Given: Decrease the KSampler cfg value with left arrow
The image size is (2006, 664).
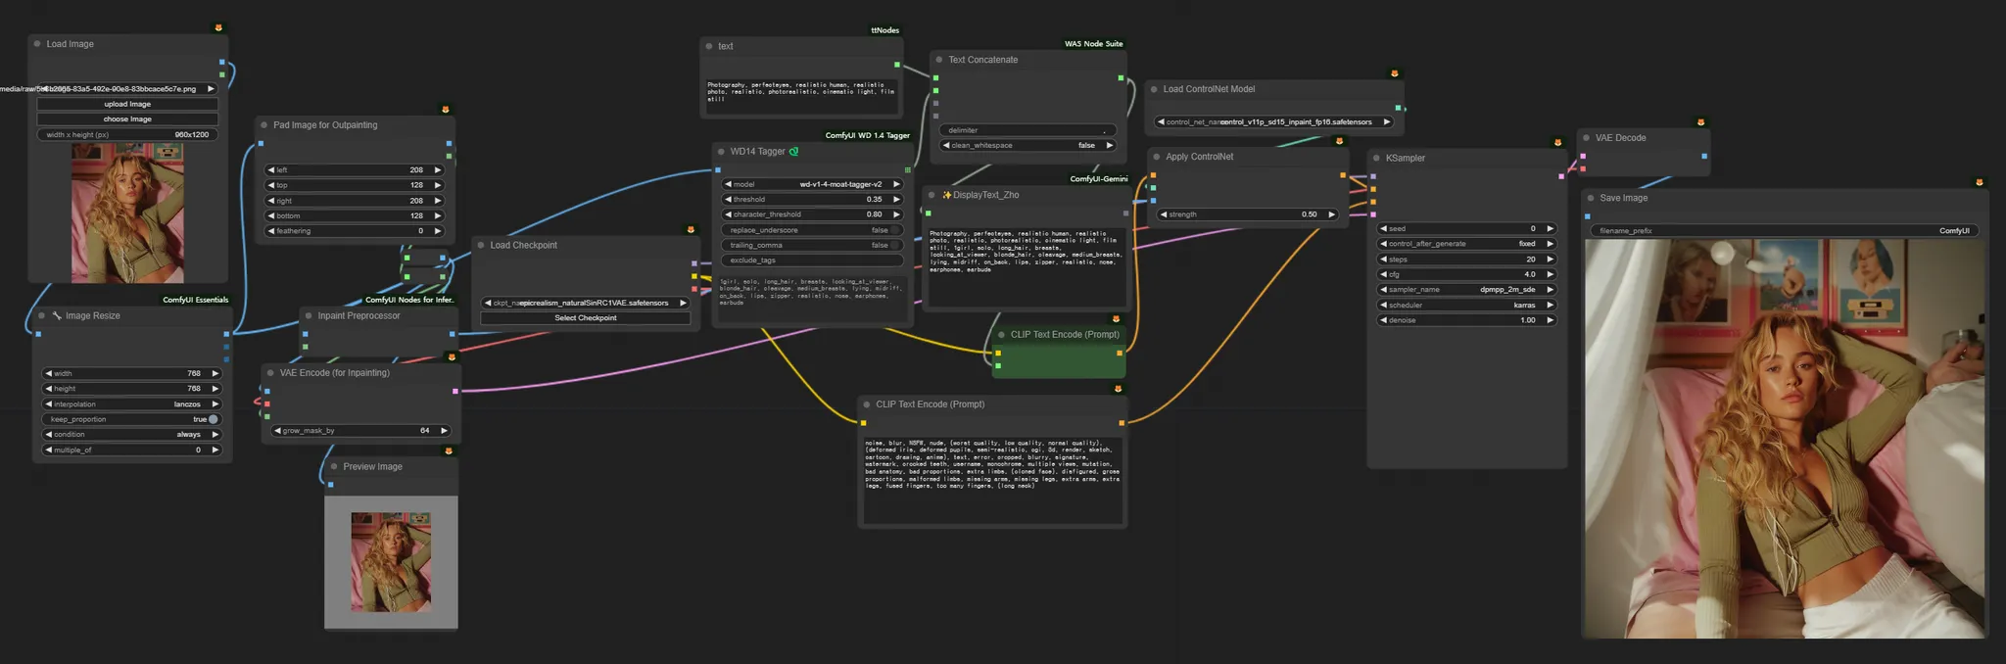Looking at the screenshot, I should click(1383, 274).
